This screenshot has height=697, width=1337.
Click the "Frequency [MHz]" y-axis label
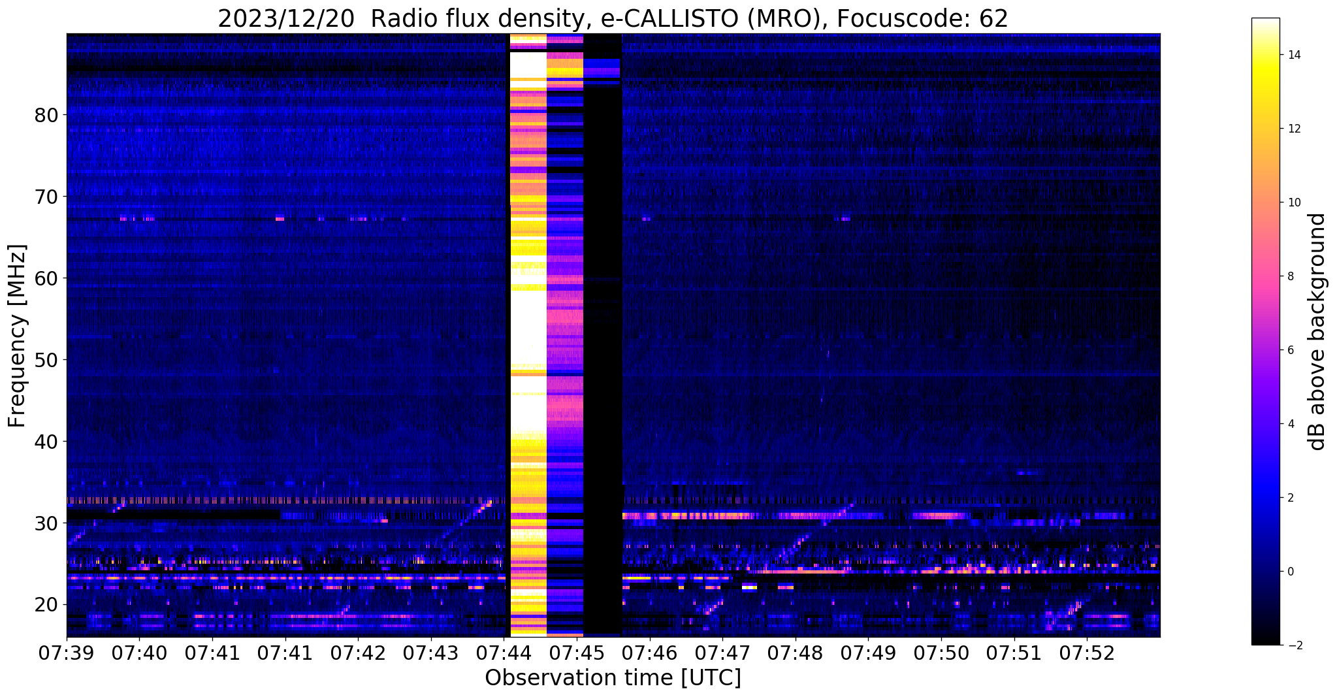tap(18, 336)
